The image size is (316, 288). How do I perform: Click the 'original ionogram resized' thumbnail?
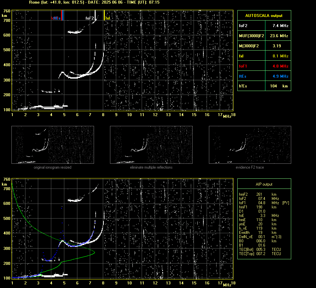(x=53, y=145)
